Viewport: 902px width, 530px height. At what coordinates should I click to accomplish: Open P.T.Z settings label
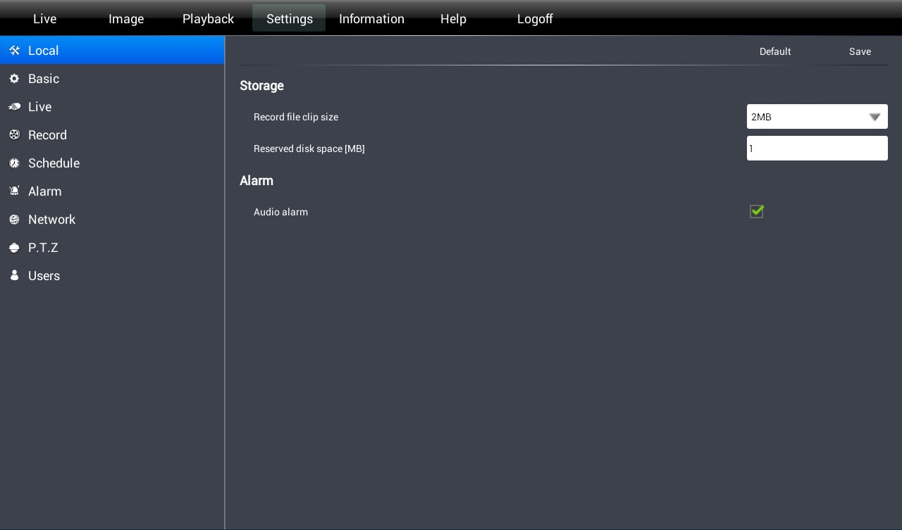tap(43, 248)
